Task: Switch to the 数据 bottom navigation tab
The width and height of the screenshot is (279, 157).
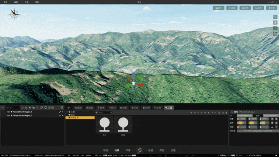Action: 151,150
